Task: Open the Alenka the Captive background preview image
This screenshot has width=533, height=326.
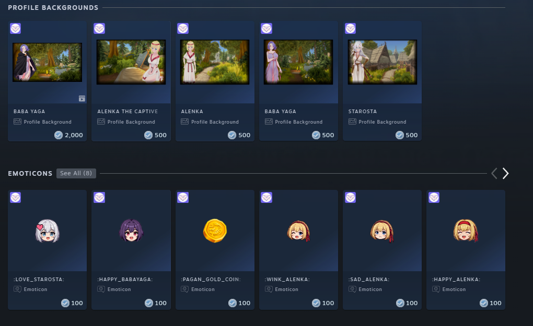Action: [131, 62]
